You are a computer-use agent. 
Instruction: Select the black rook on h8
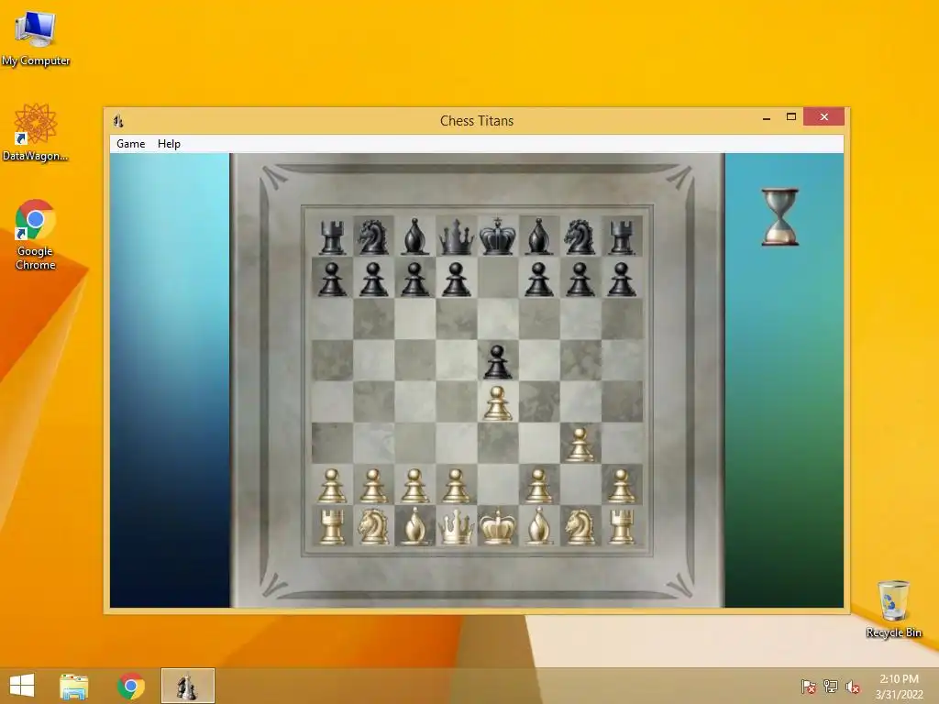point(622,237)
